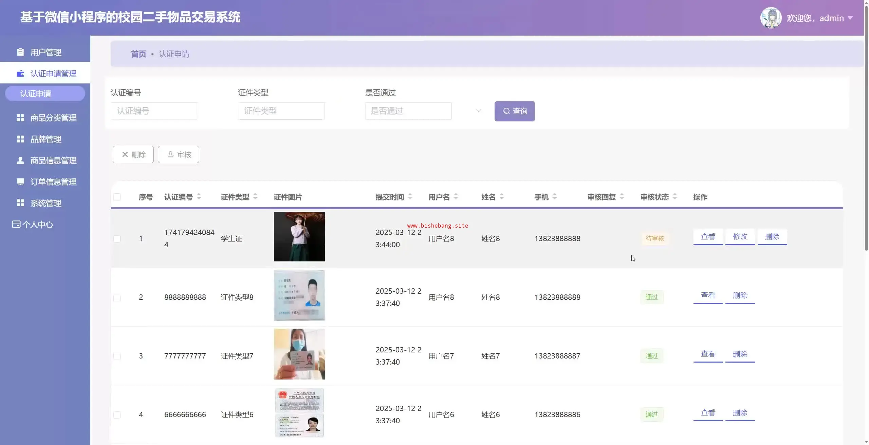Click the admin avatar image
This screenshot has height=445, width=869.
(771, 18)
